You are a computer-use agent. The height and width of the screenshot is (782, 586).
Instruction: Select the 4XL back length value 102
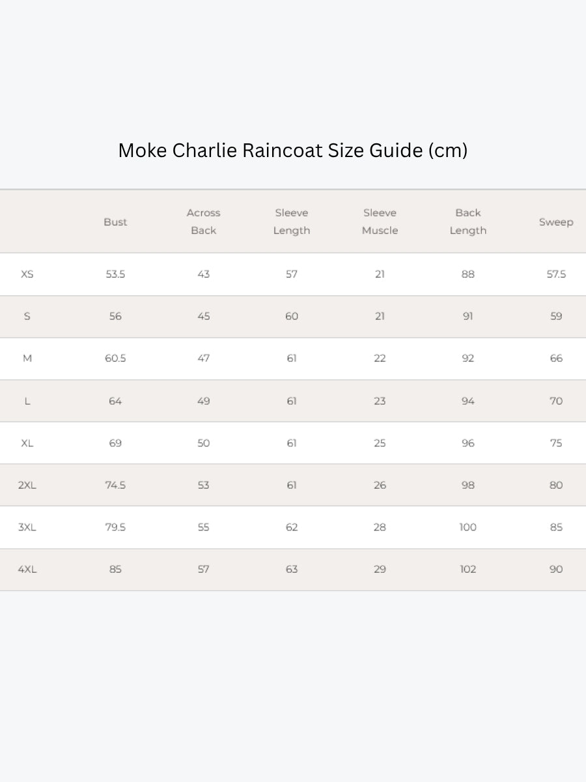point(468,570)
